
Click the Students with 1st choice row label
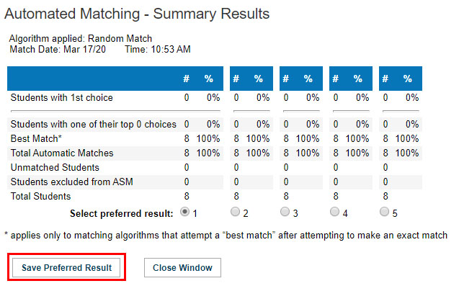pos(62,97)
